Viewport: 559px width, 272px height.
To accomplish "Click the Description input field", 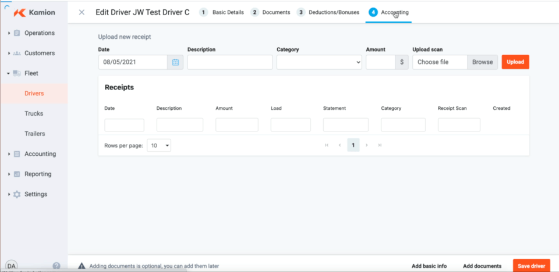I will pos(230,62).
